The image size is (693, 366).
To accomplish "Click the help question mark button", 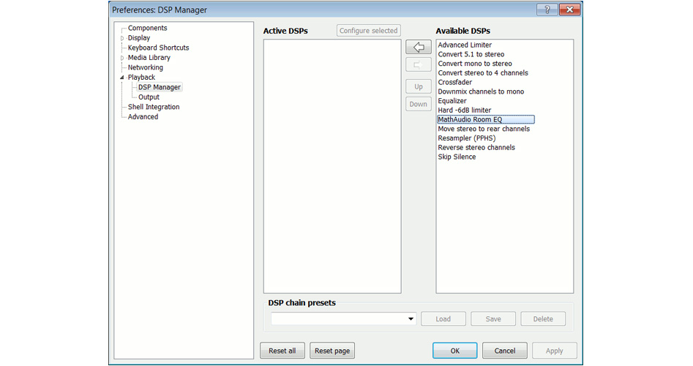I will pyautogui.click(x=547, y=10).
